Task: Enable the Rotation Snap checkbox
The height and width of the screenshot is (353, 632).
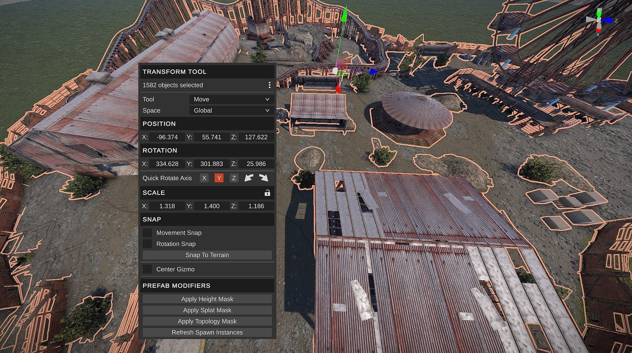Action: [x=147, y=244]
